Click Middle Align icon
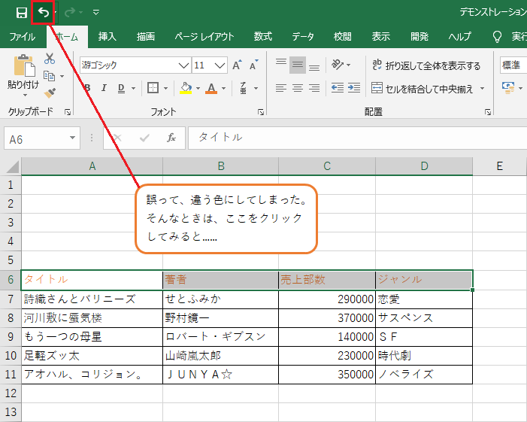The image size is (527, 422). [298, 64]
